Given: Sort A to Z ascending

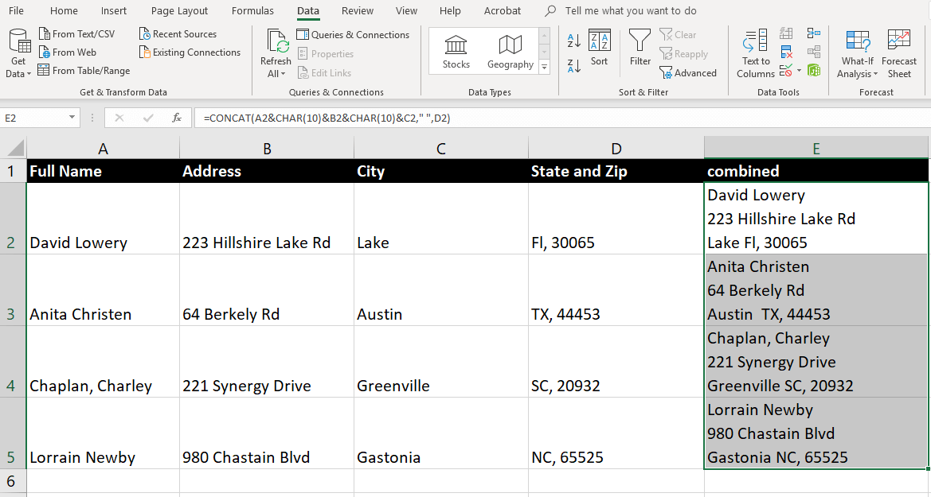Looking at the screenshot, I should (x=573, y=41).
